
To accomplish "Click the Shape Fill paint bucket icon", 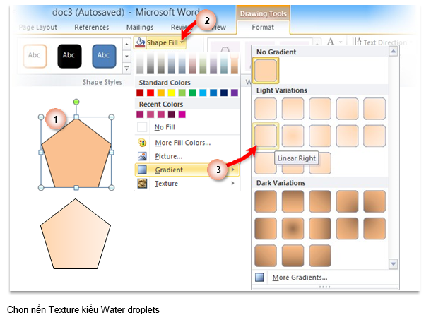I will pyautogui.click(x=140, y=42).
